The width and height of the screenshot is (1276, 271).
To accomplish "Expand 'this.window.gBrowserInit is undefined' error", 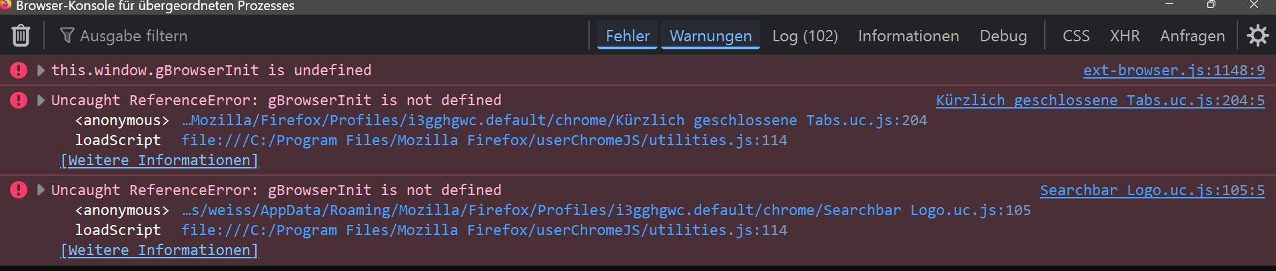I will [x=41, y=70].
